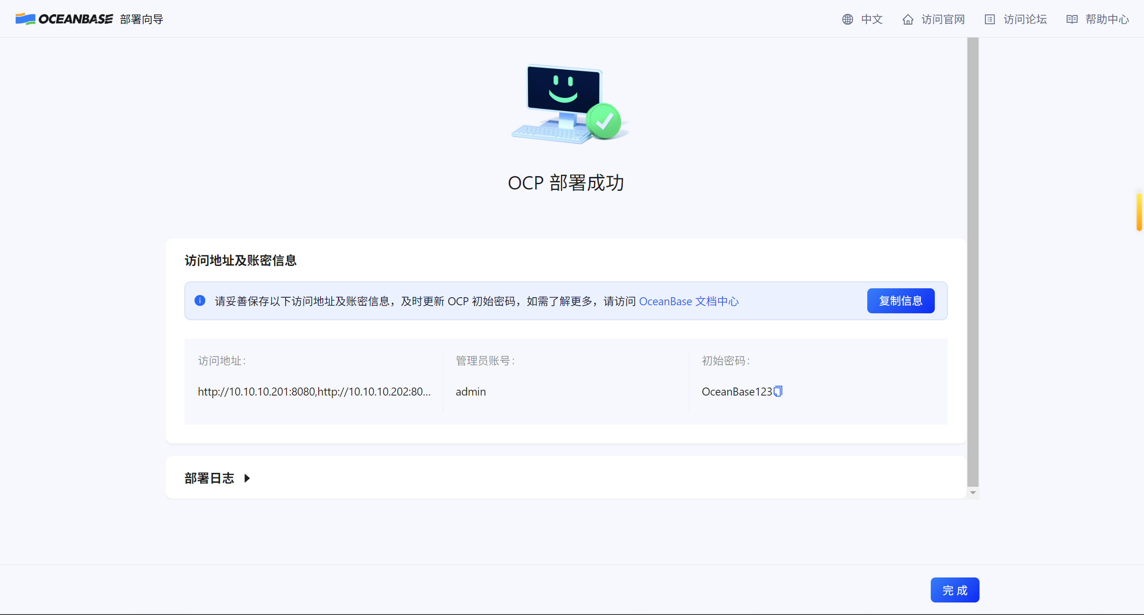Open 访问论坛 in the top menu
Screen dimensions: 1144x615
1025,19
